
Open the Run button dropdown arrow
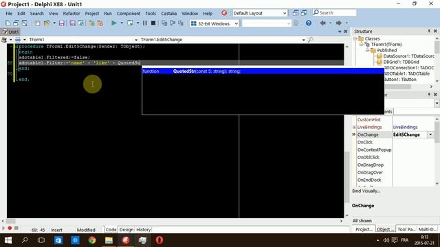click(x=122, y=23)
